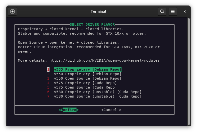Open a new terminal tab
The image size is (197, 133).
coord(12,11)
